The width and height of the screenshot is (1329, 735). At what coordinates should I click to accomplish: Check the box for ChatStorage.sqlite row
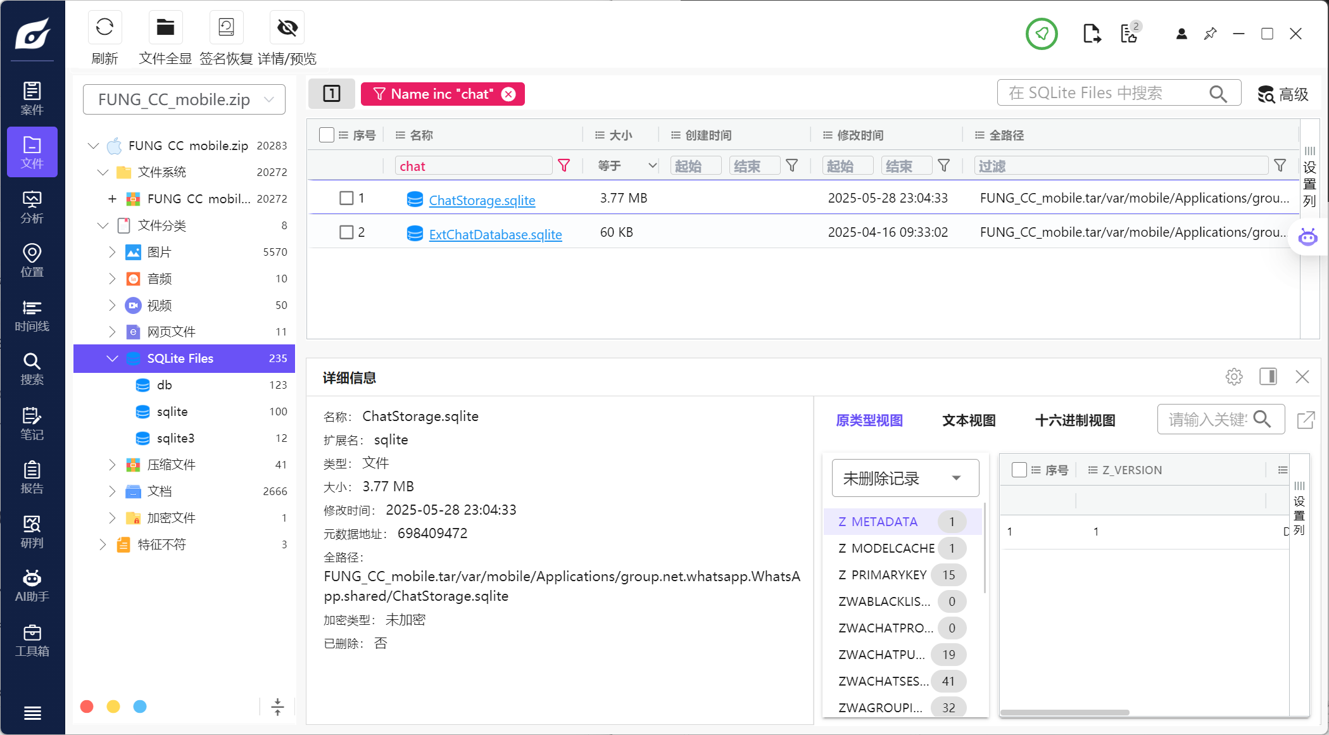[x=346, y=198]
